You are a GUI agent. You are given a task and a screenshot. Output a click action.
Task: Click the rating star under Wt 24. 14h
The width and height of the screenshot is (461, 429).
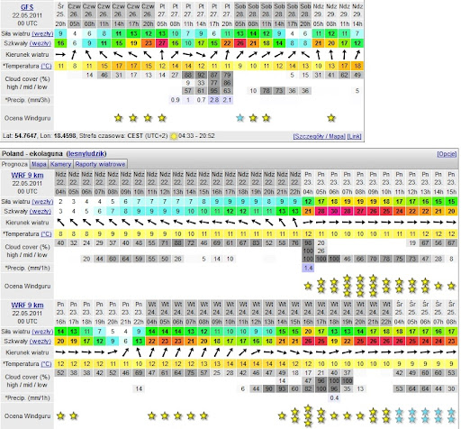282,415
